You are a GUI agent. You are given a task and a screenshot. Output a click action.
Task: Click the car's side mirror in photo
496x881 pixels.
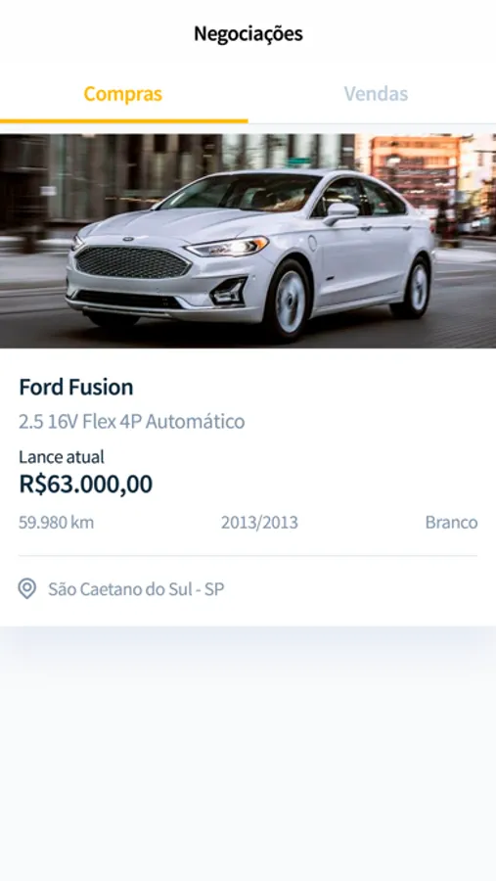(341, 213)
